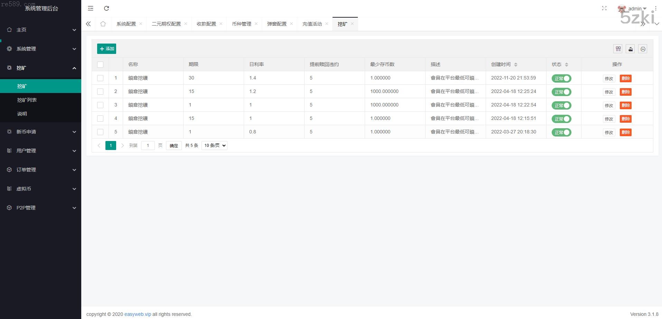Check the select-all header checkbox
This screenshot has height=319, width=662.
[100, 65]
